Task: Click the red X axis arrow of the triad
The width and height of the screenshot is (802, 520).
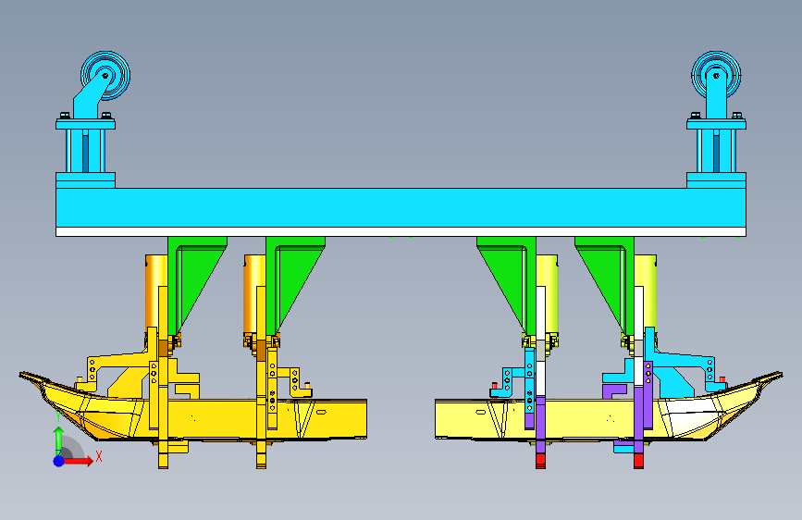Action: [x=80, y=461]
